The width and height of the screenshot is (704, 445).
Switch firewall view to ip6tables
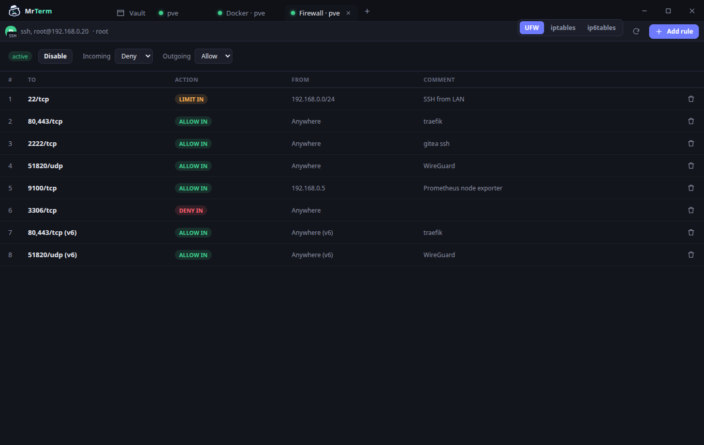[602, 28]
